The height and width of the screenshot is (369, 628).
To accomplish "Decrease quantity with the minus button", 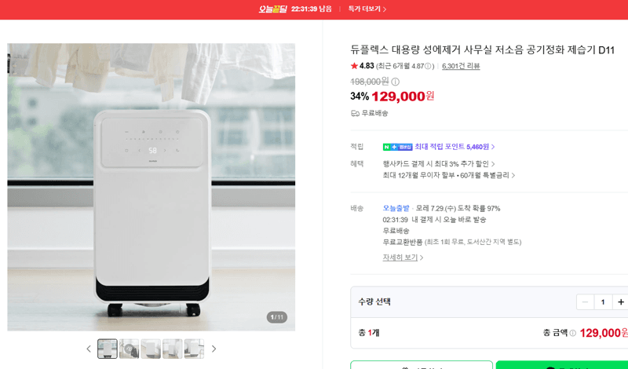I will tap(585, 302).
